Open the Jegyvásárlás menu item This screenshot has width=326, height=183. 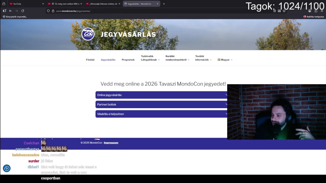click(x=108, y=60)
